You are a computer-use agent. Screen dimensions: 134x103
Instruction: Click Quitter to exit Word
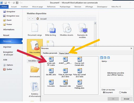pyautogui.click(x=8, y=69)
